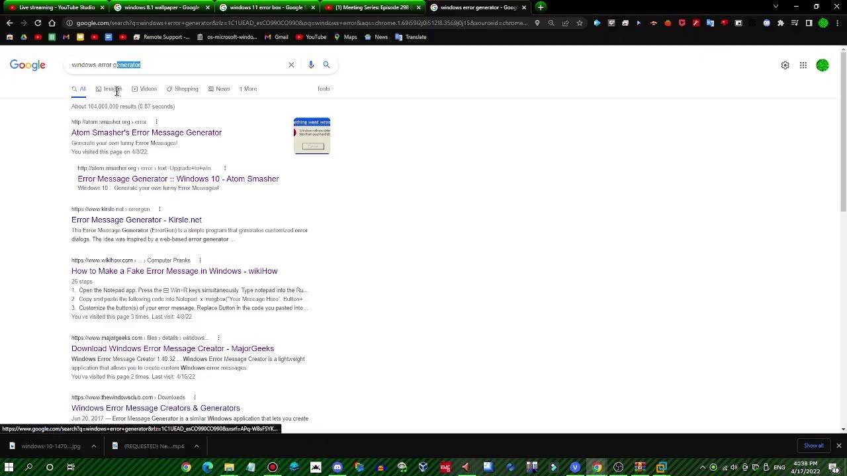Open the taskbar clock and date

[805, 467]
